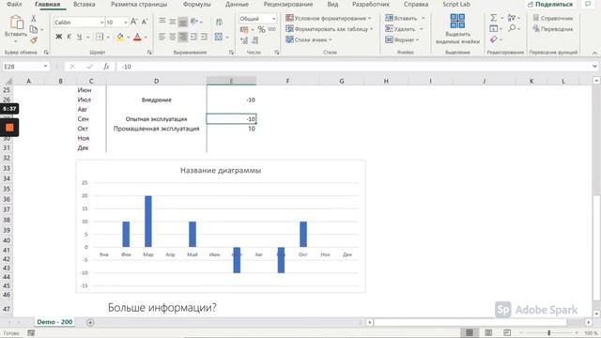
Task: Open the Calibri font name dropdown
Action: pyautogui.click(x=101, y=23)
